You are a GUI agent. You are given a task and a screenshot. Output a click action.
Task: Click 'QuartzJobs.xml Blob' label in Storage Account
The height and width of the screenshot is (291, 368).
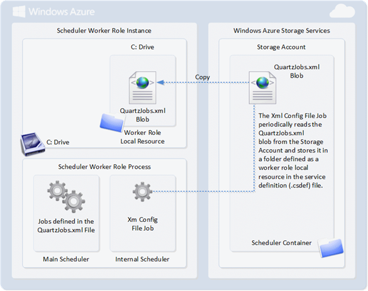297,71
